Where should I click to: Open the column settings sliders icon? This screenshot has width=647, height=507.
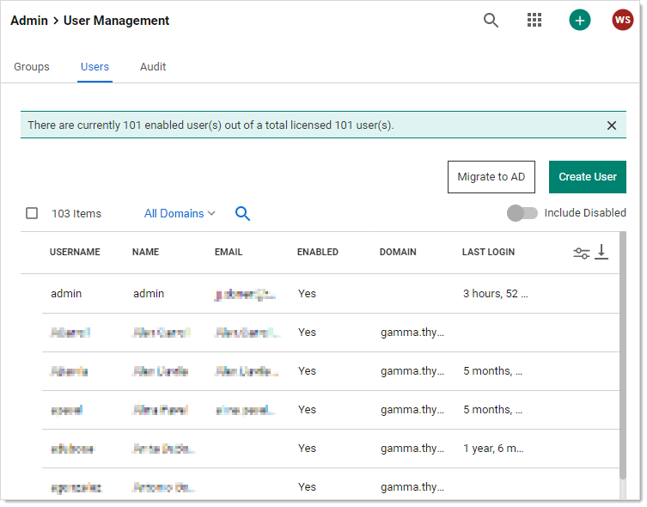581,253
